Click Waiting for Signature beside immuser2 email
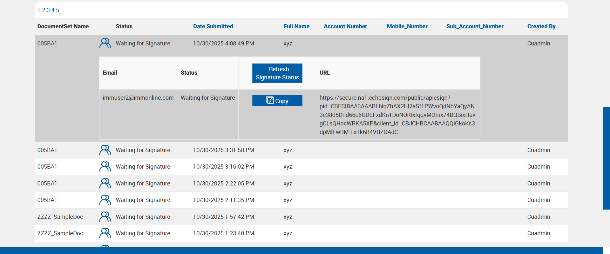 coord(208,98)
